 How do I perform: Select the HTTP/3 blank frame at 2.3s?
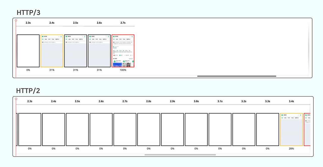tap(28, 51)
